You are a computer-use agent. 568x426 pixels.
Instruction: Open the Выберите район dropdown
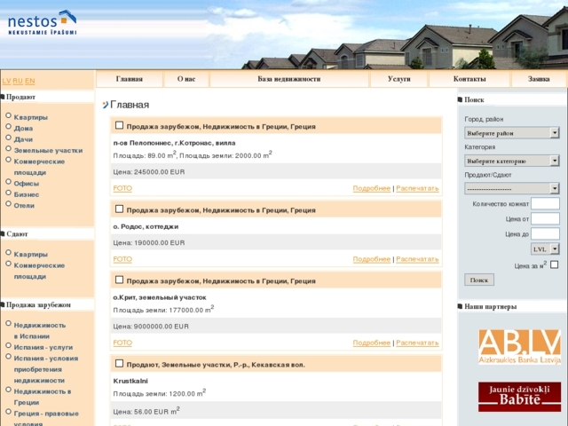tap(512, 133)
